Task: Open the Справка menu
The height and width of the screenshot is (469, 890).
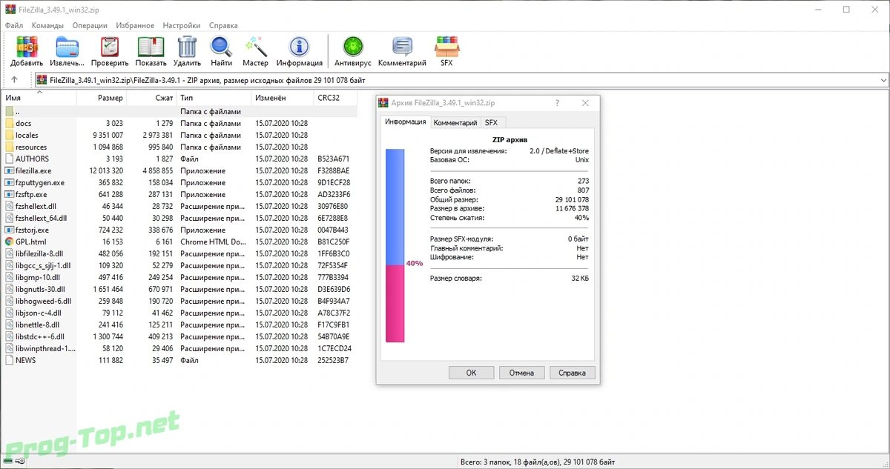Action: [x=223, y=25]
